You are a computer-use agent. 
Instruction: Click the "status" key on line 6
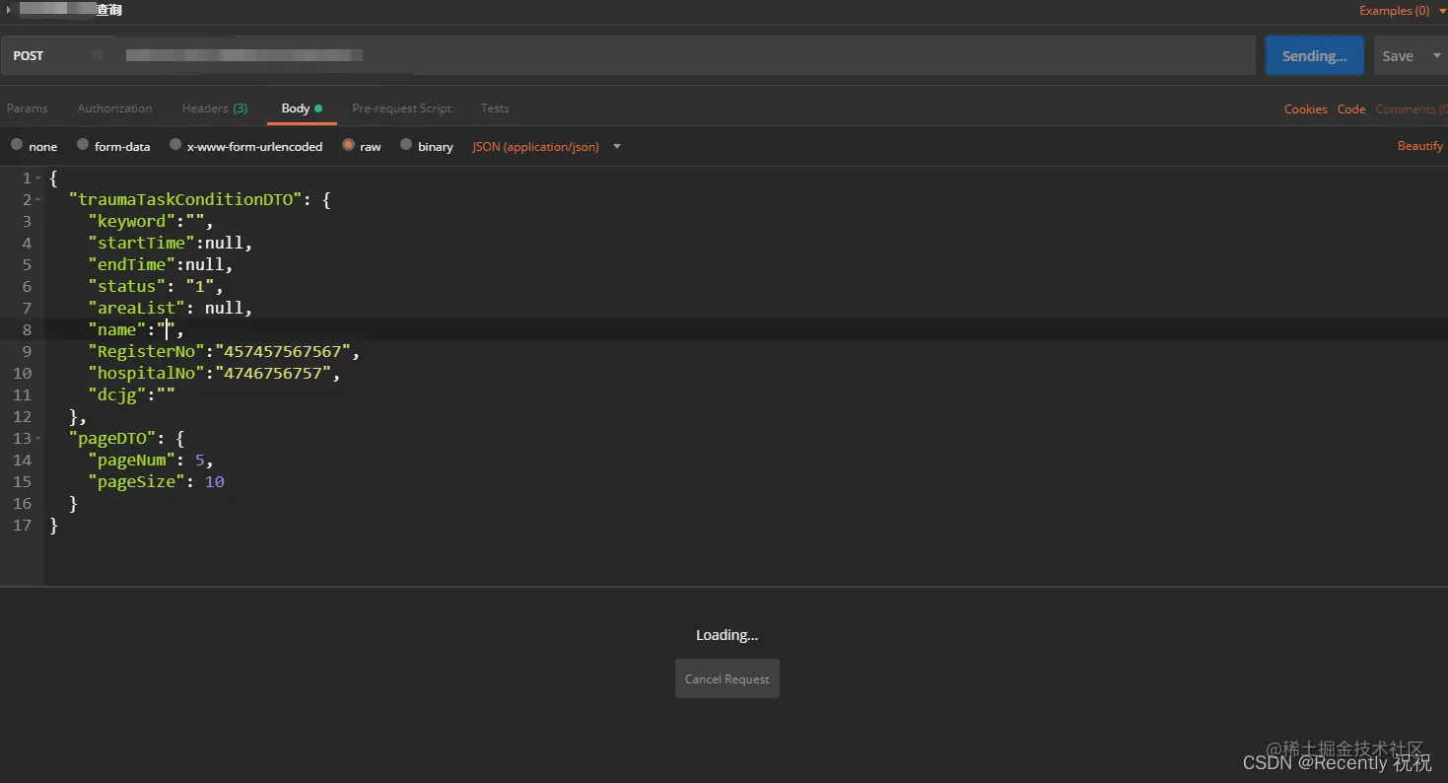[x=127, y=286]
